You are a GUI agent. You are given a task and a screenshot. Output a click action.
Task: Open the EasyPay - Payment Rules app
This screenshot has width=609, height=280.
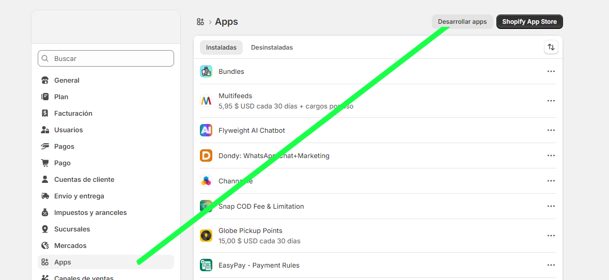[259, 265]
